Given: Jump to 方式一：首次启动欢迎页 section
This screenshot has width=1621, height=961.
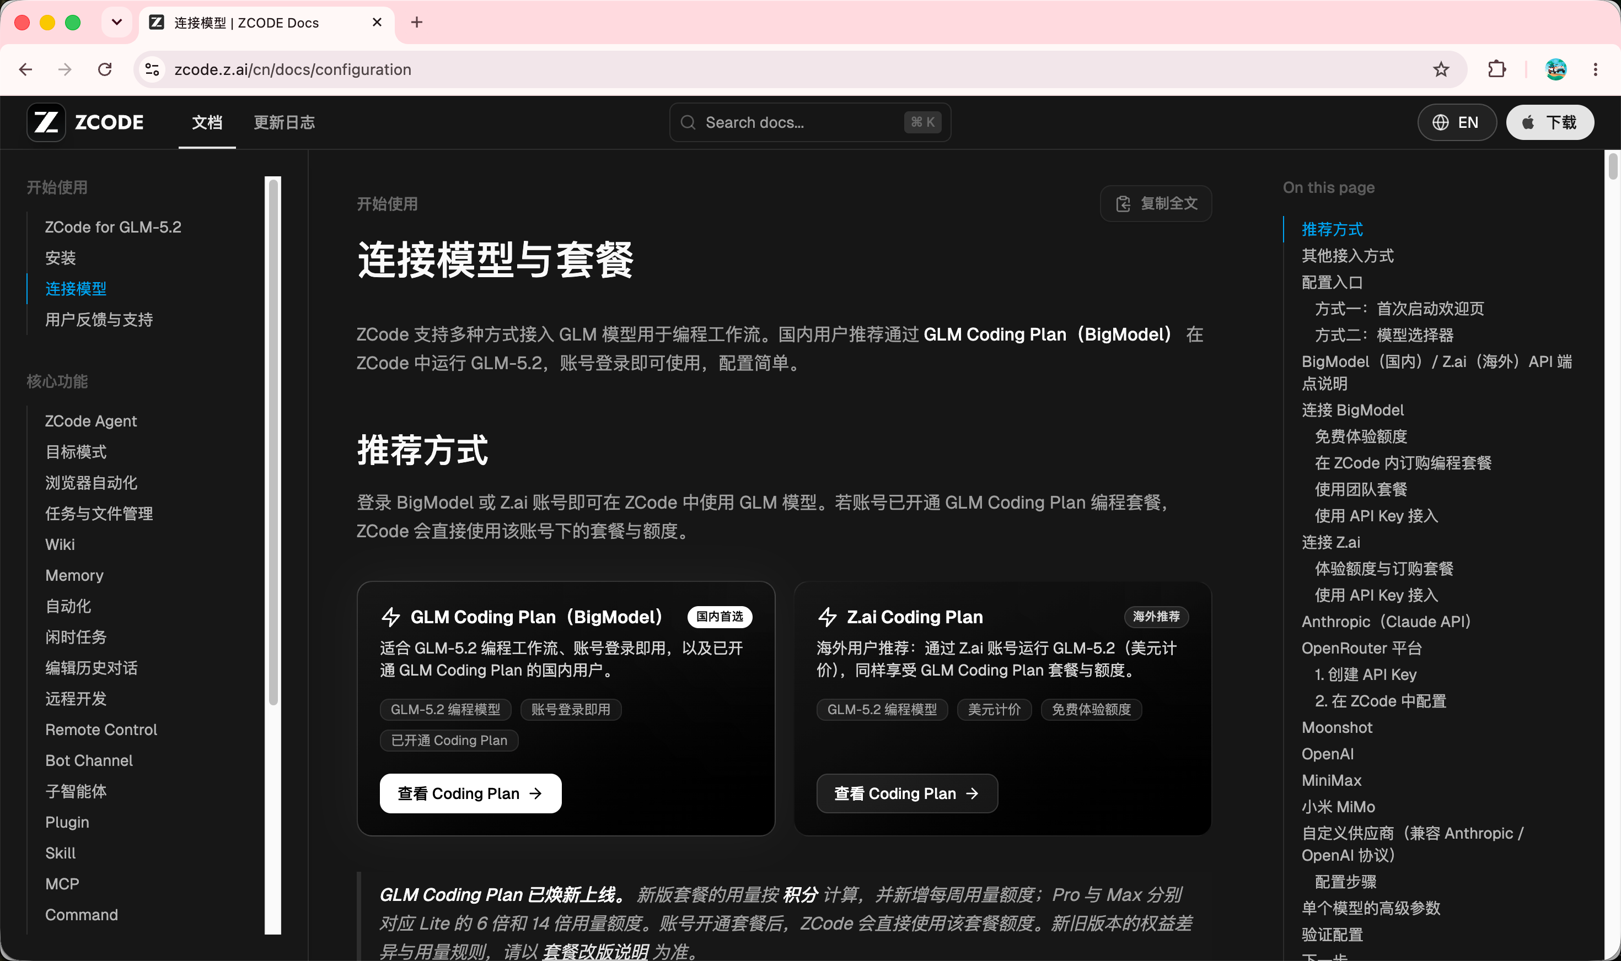Looking at the screenshot, I should point(1399,309).
